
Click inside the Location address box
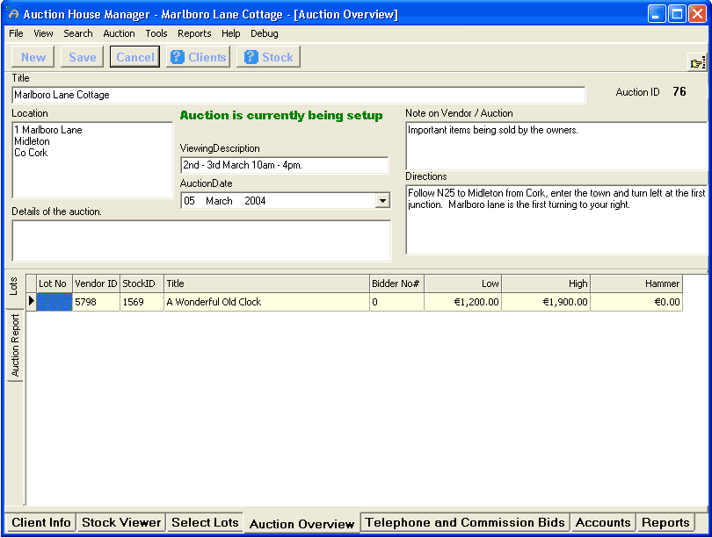92,160
